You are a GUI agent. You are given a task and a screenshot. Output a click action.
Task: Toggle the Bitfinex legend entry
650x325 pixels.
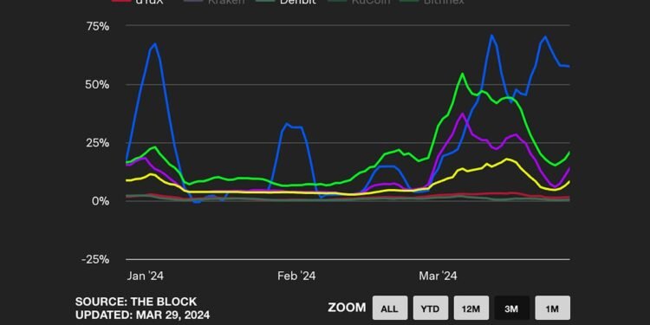coord(432,2)
